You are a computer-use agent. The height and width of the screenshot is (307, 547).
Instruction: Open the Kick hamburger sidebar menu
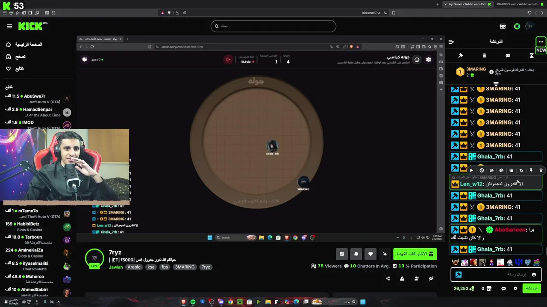pyautogui.click(x=9, y=26)
